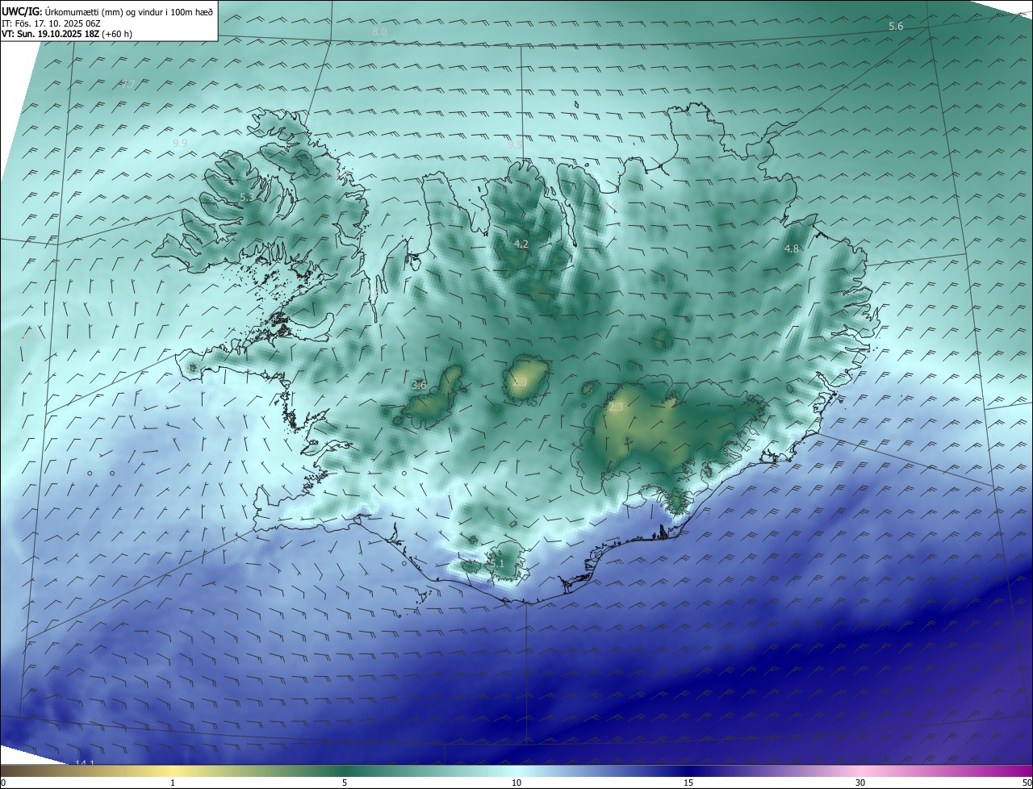Click the 30 tick on the color scale

coord(860,783)
